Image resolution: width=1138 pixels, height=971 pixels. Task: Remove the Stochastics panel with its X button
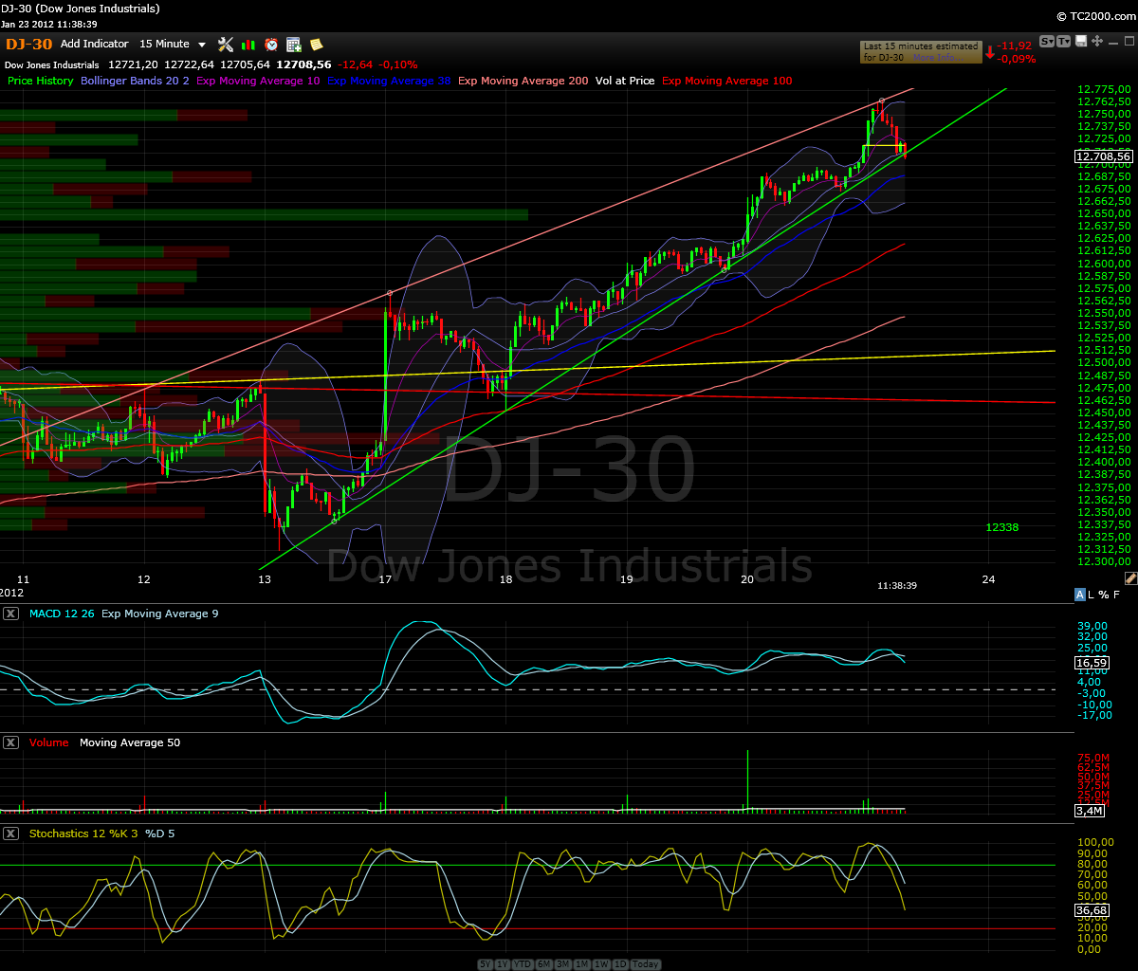click(x=11, y=834)
